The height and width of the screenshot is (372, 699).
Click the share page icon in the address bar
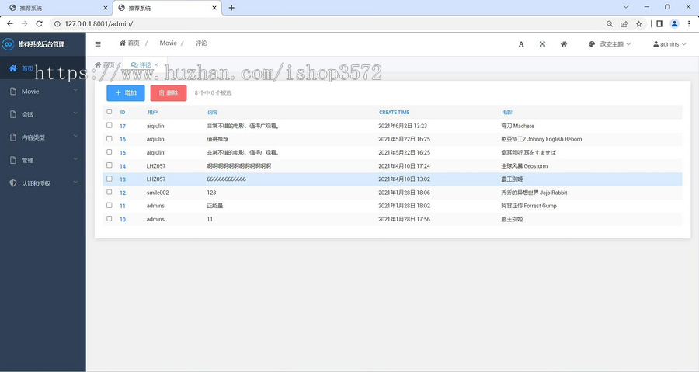pos(624,23)
